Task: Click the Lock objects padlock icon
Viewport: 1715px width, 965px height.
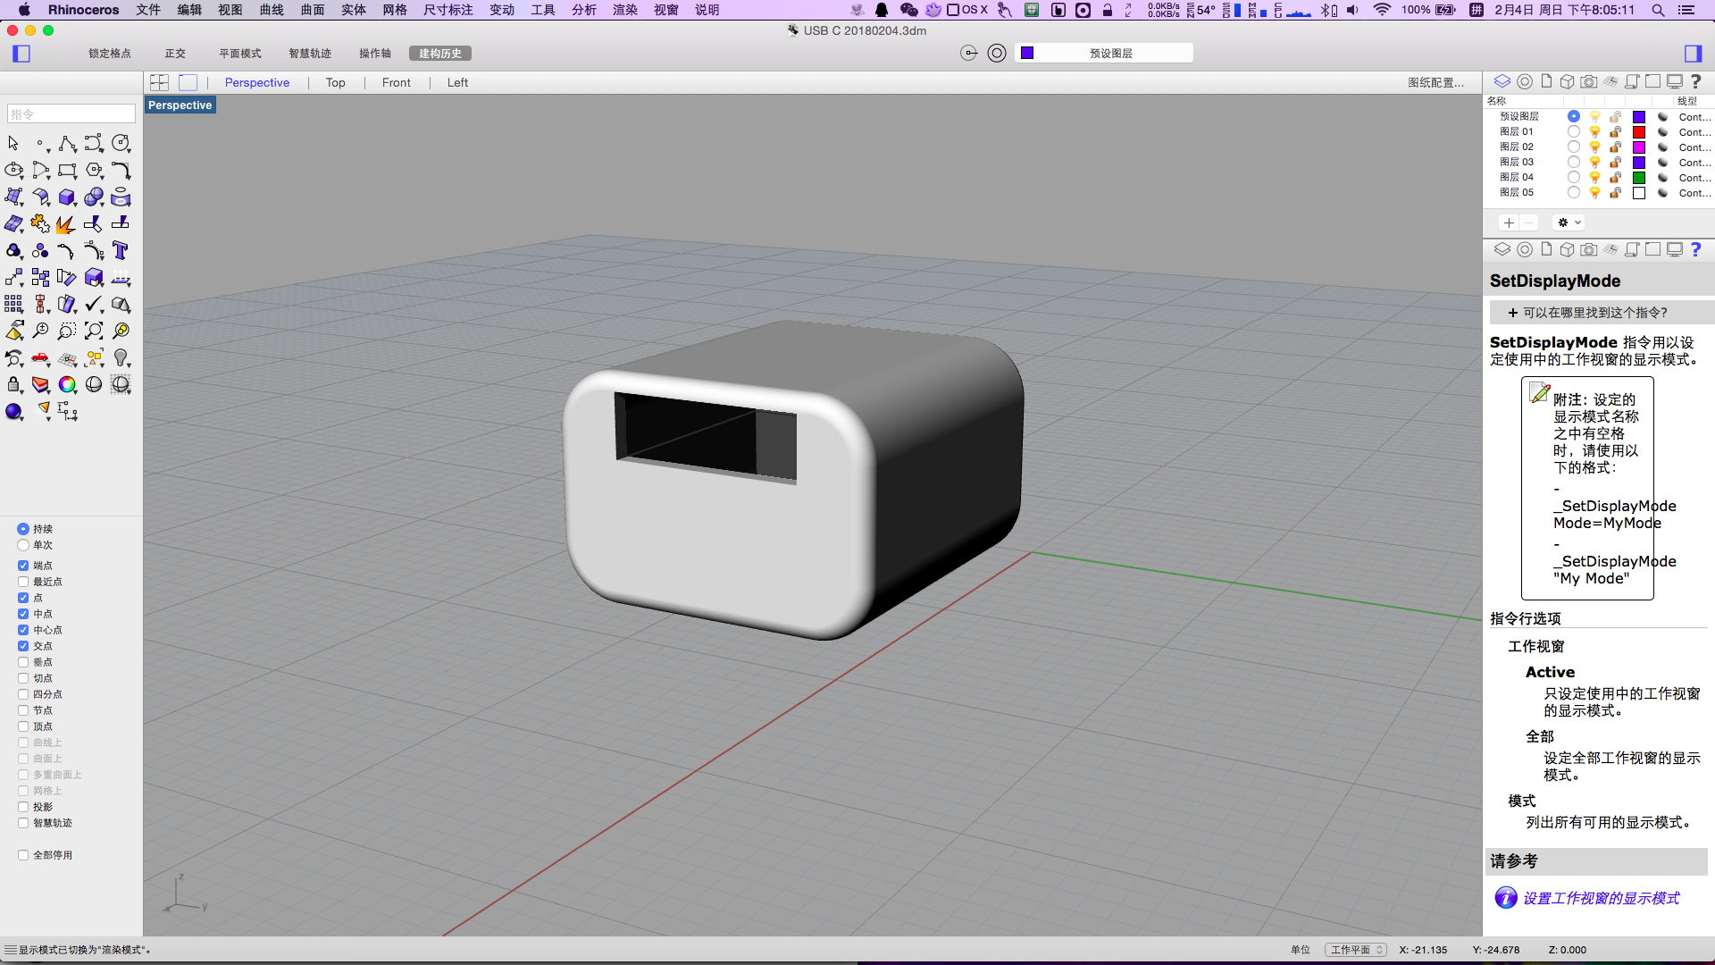Action: point(13,385)
